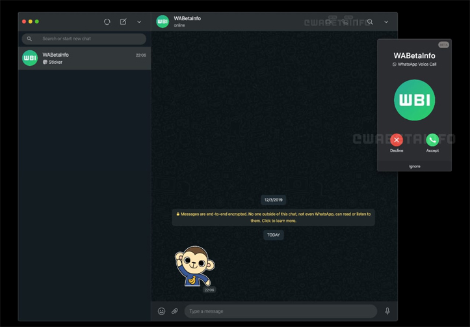470x327 pixels.
Task: Record a voice message with microphone
Action: coord(387,311)
